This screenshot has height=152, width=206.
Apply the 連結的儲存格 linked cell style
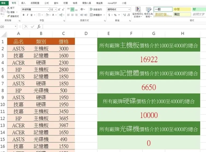163,14
